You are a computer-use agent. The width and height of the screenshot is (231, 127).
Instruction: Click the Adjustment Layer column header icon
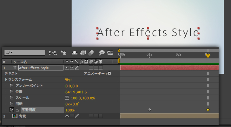click(x=96, y=62)
